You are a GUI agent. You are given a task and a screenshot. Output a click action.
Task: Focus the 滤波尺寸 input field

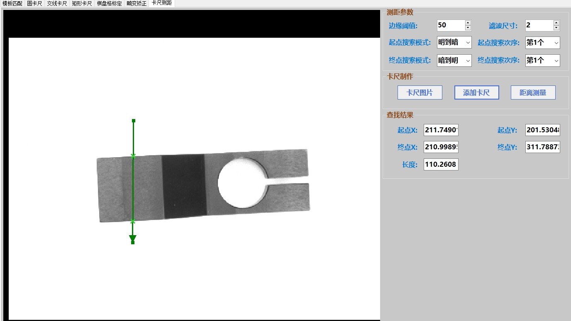coord(539,25)
